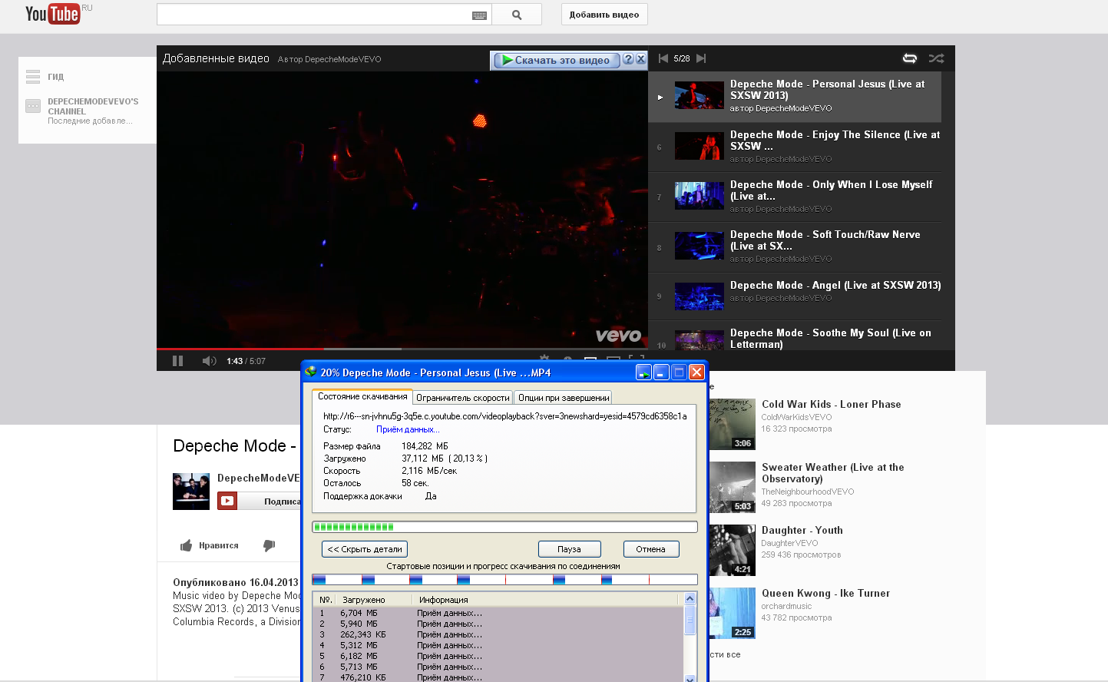This screenshot has height=682, width=1108.
Task: Pause the YouTube video playback
Action: 177,361
